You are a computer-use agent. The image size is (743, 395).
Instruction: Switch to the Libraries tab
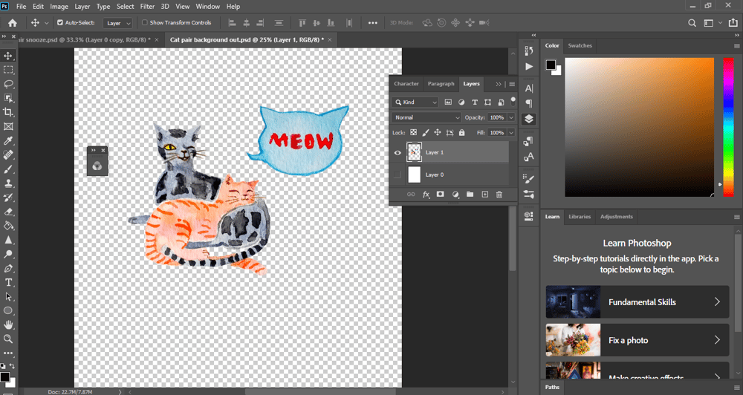click(x=580, y=217)
